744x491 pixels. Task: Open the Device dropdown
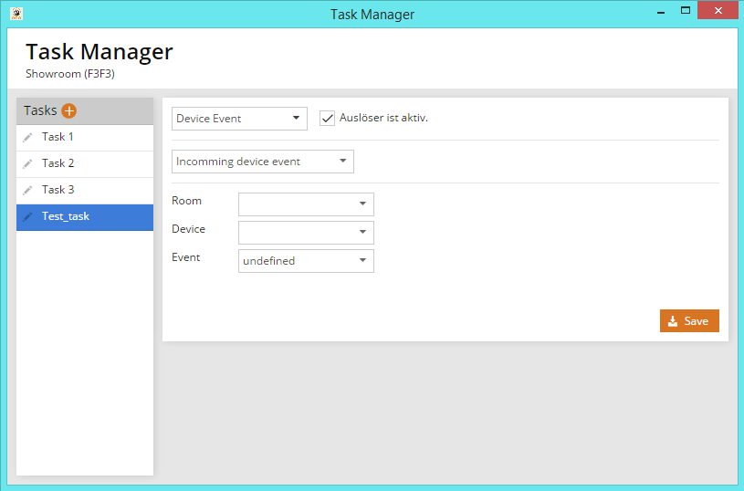click(306, 233)
